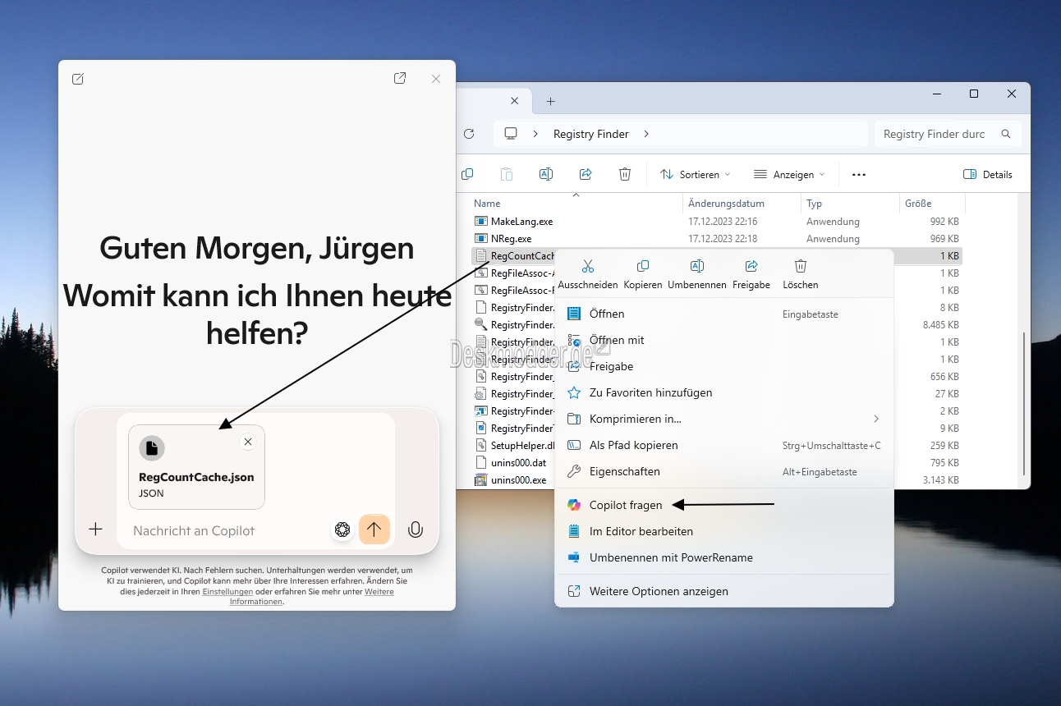Add attachment with the plus icon

[96, 529]
